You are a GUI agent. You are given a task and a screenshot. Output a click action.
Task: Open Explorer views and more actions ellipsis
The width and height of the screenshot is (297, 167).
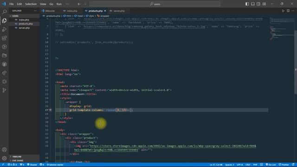[x=35, y=11]
